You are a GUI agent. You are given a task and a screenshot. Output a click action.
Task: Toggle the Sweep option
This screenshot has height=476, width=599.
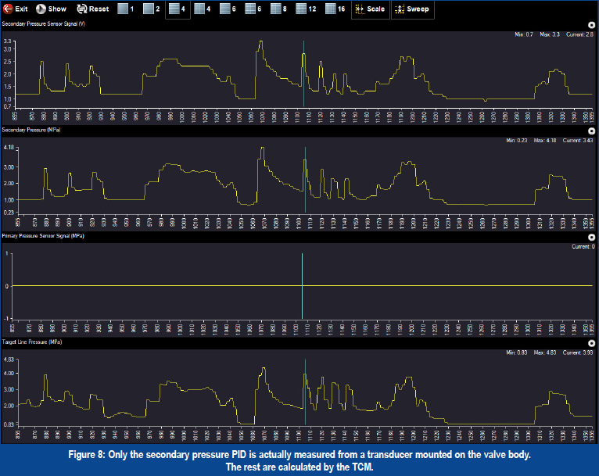point(413,9)
